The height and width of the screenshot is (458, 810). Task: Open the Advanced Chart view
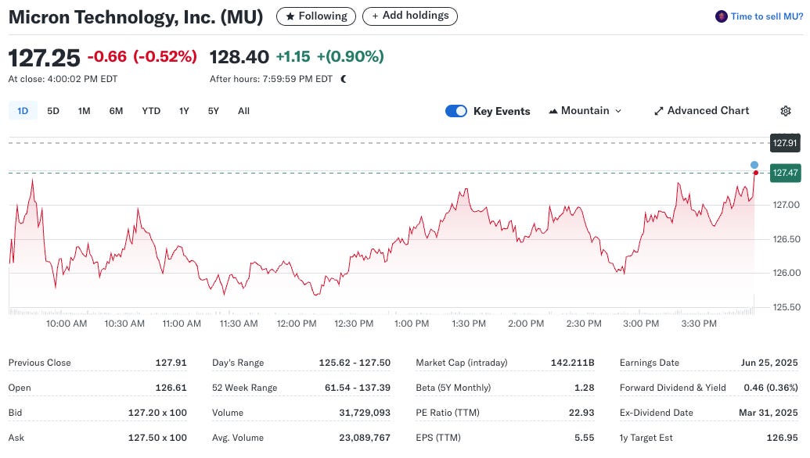coord(701,111)
